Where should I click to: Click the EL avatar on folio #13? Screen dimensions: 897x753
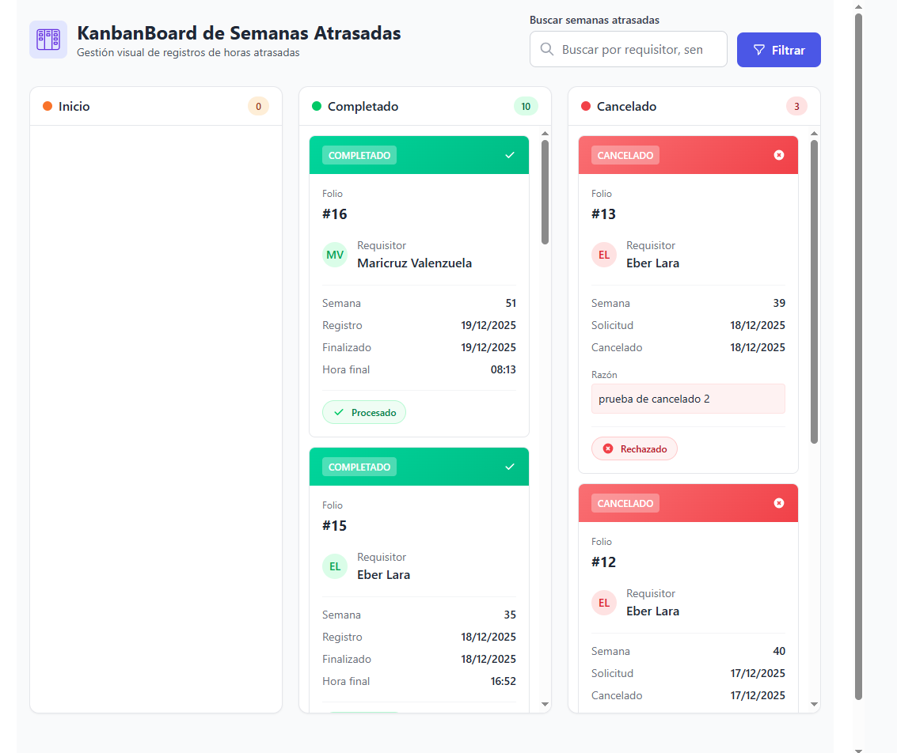click(x=604, y=255)
